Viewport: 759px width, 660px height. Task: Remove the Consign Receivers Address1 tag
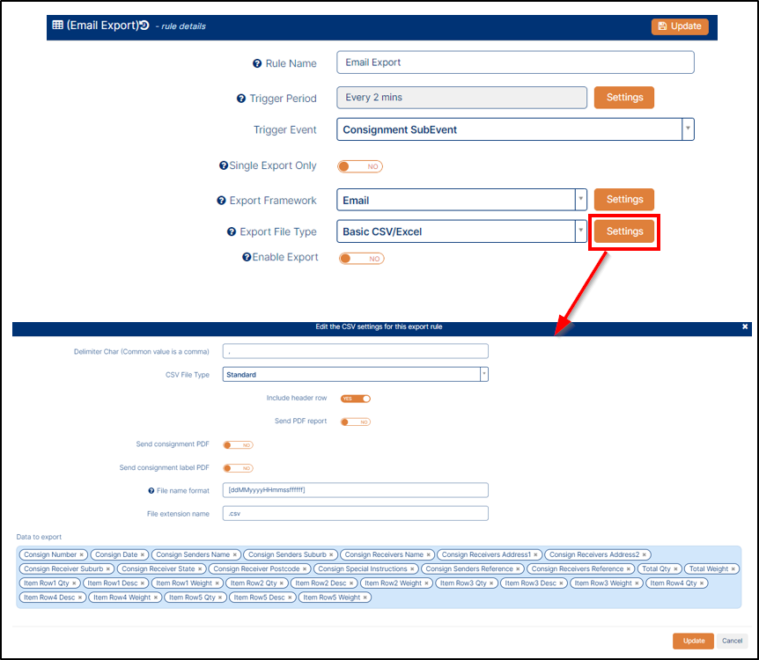click(536, 555)
